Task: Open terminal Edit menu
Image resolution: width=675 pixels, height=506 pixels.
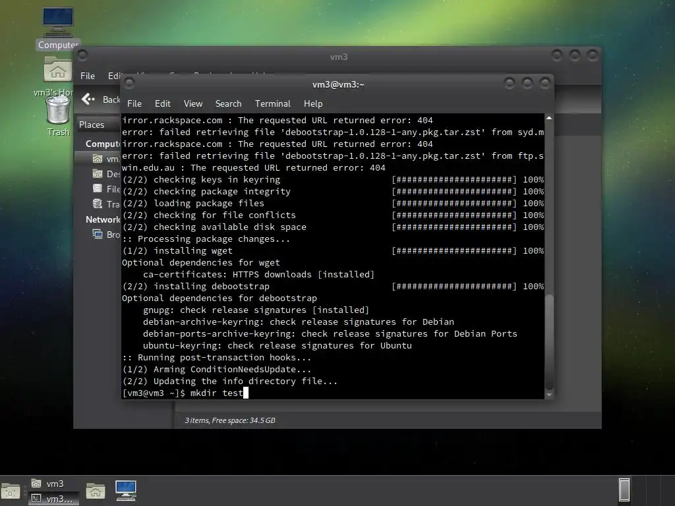Action: click(x=163, y=103)
